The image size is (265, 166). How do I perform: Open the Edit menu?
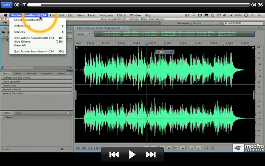[x=61, y=15]
